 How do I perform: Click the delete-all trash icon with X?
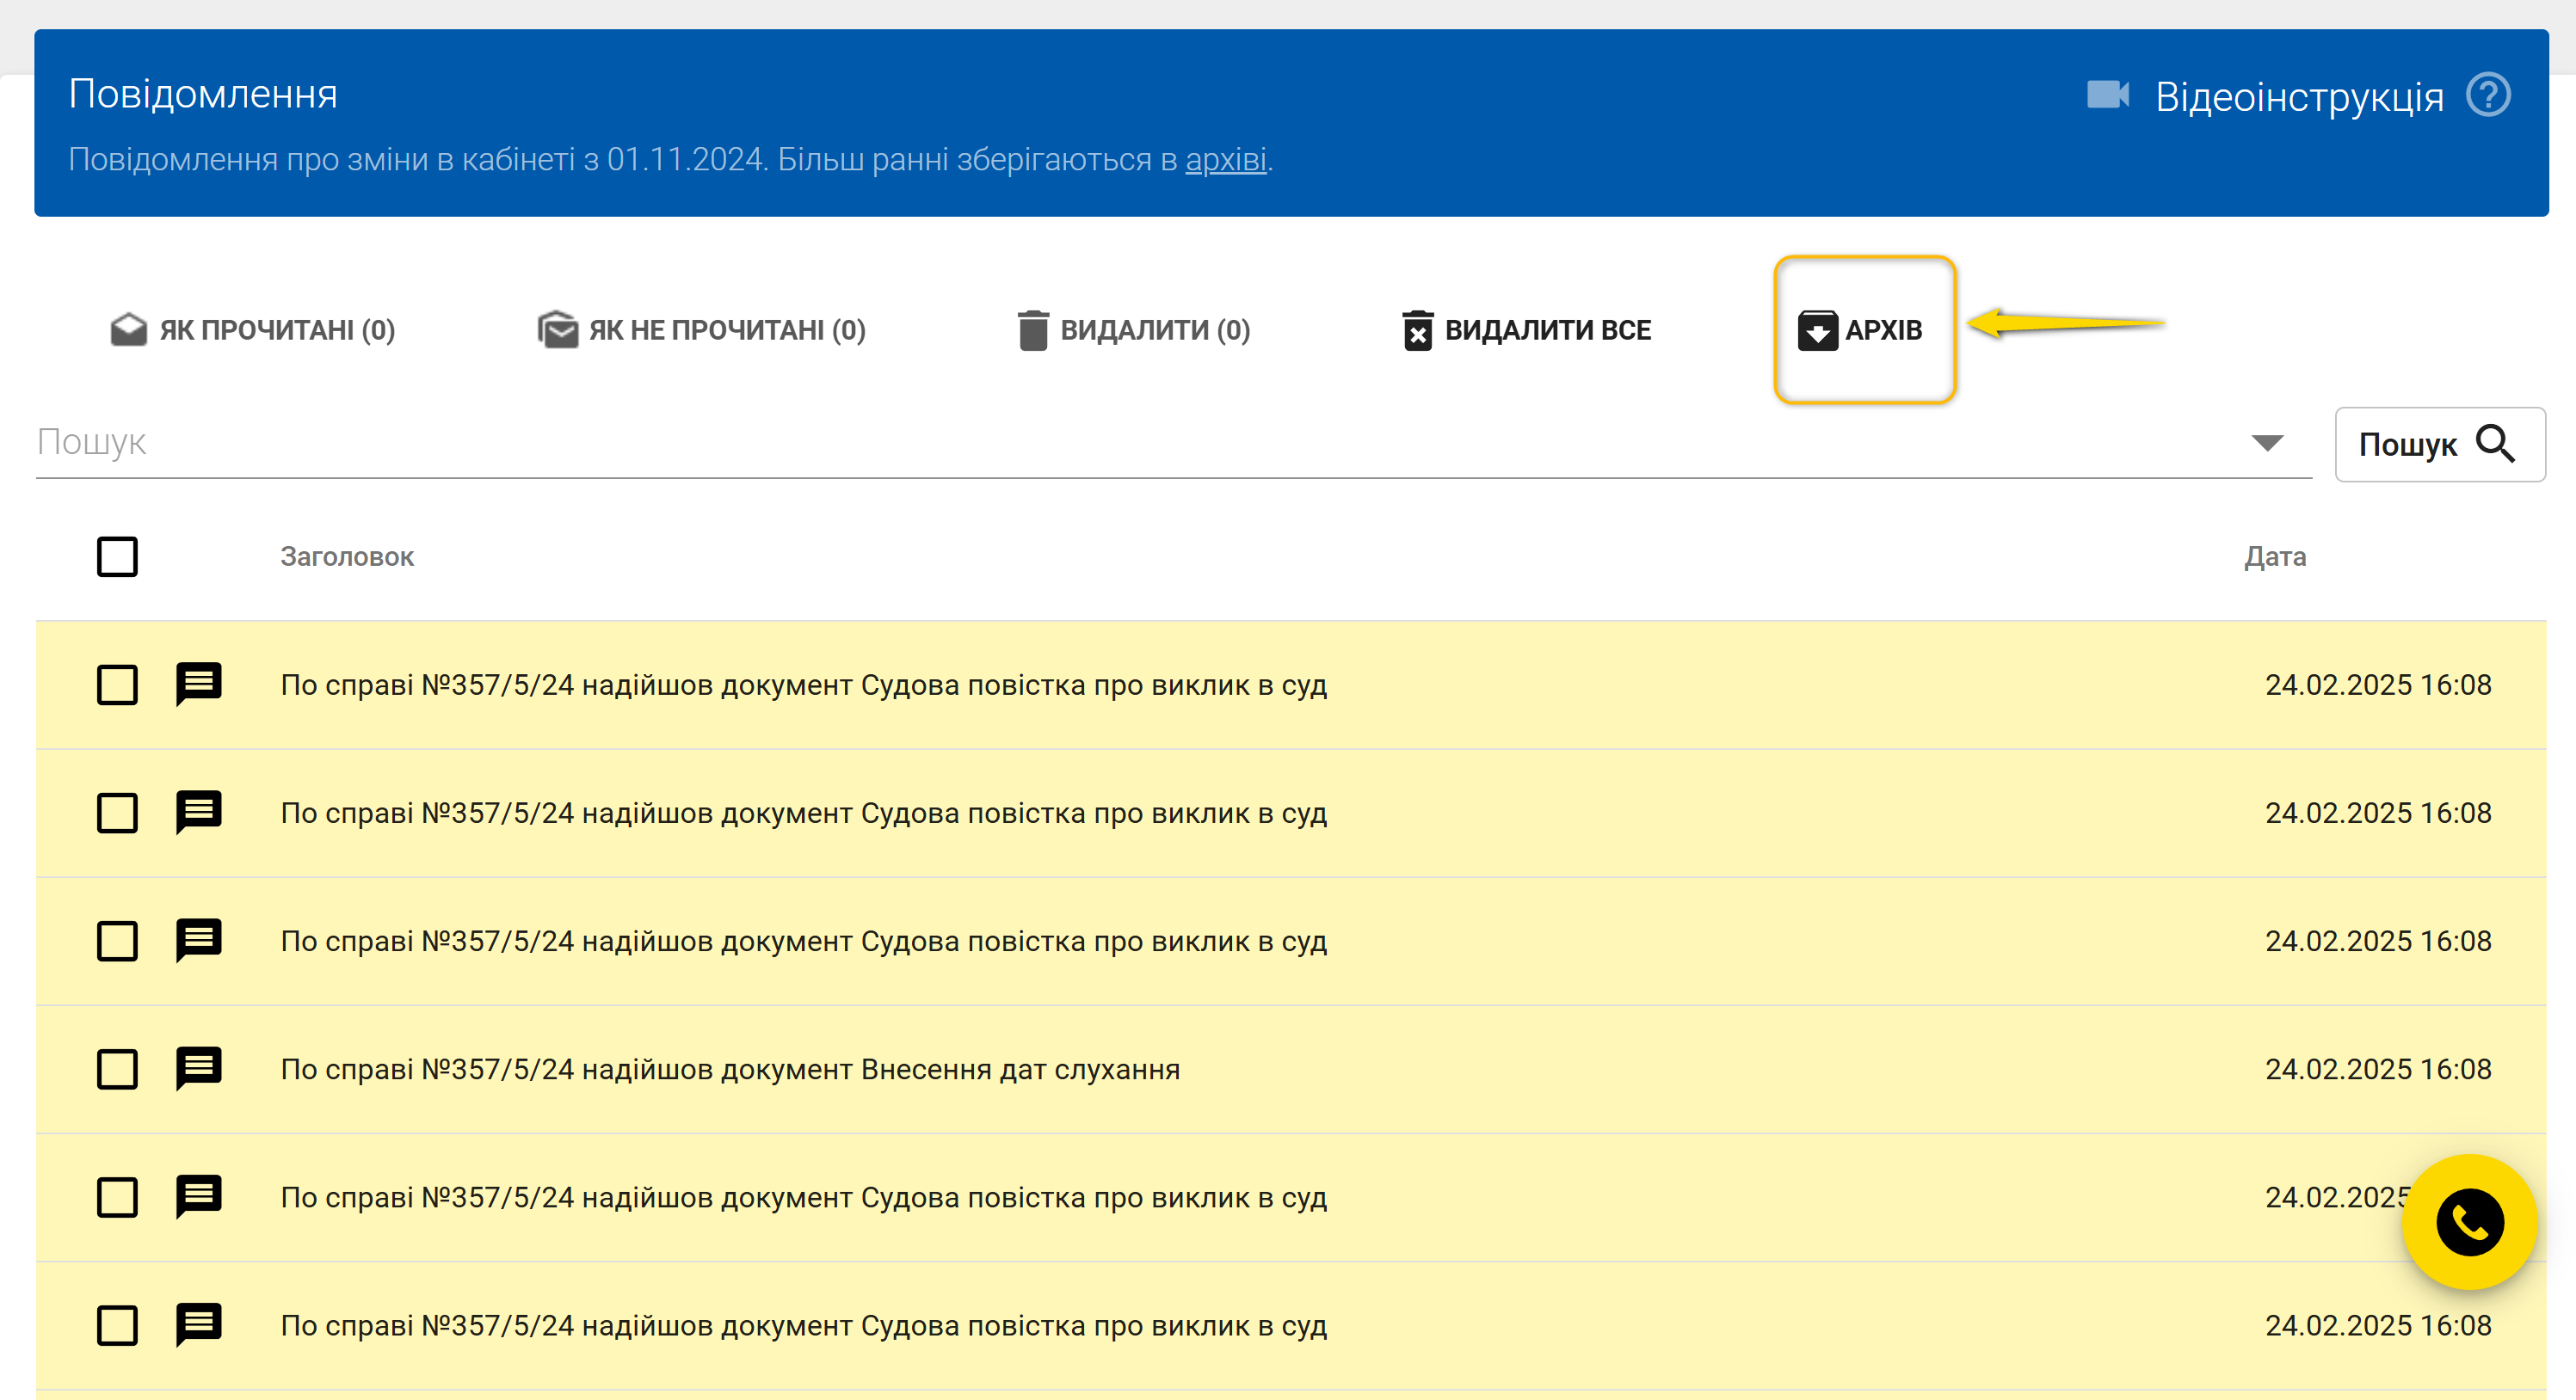tap(1417, 329)
